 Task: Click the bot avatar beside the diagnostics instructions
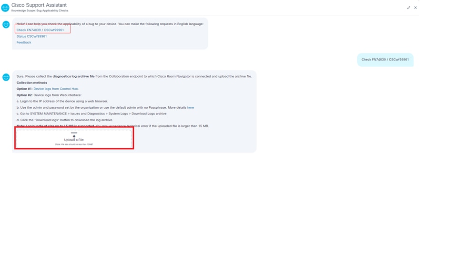point(6,77)
